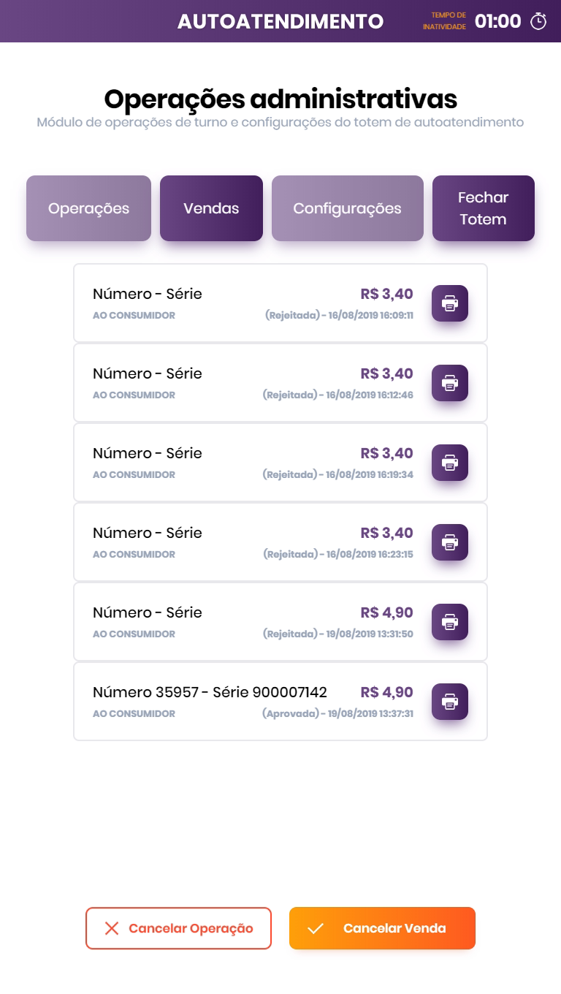561x994 pixels.
Task: Print receipt for approved sale 35957
Action: coord(450,702)
